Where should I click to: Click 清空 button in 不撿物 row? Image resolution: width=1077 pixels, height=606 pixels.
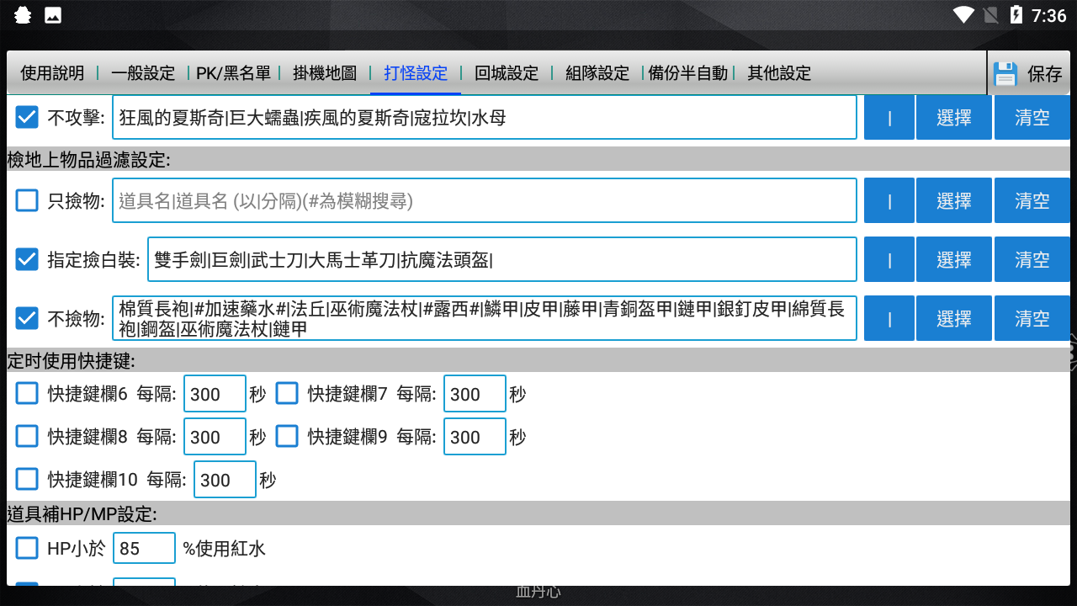click(1032, 318)
